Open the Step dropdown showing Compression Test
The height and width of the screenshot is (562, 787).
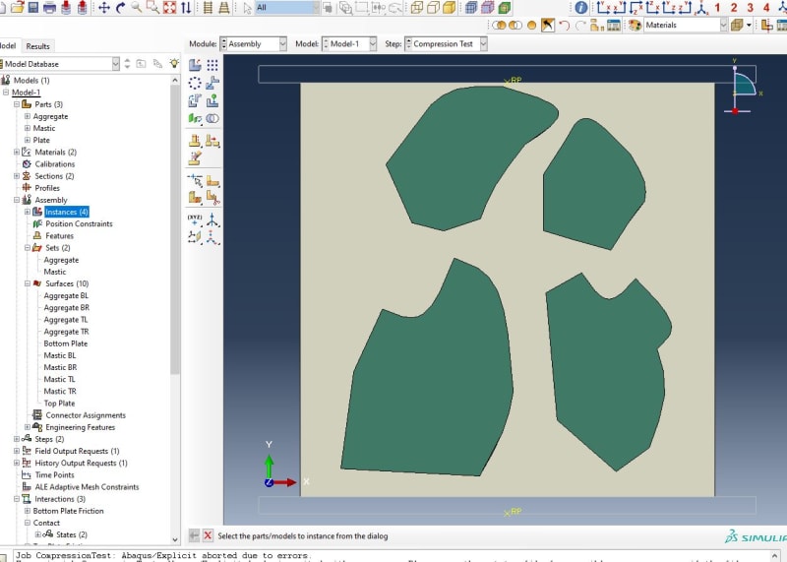pyautogui.click(x=447, y=43)
